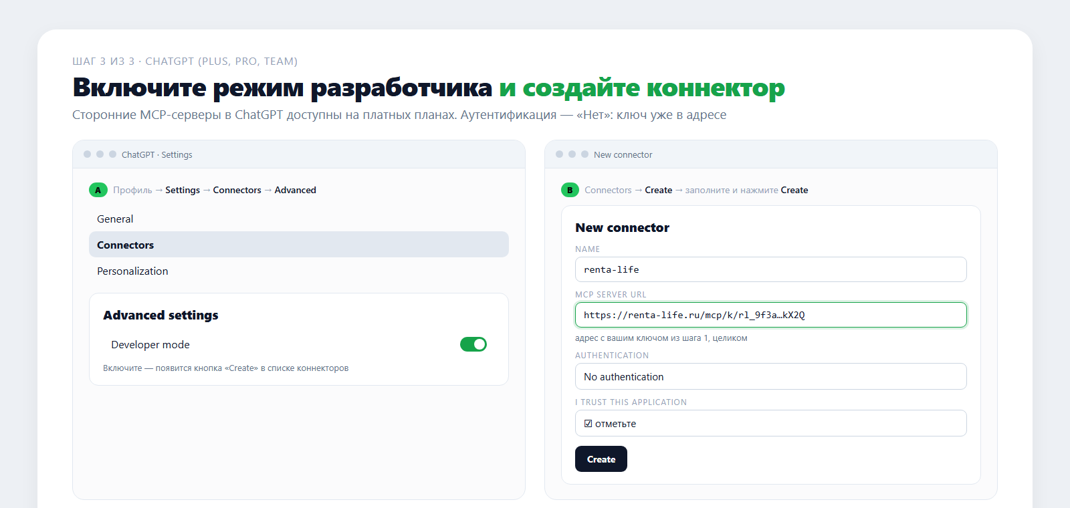Click the Developer mode label
The height and width of the screenshot is (508, 1070).
click(x=150, y=345)
